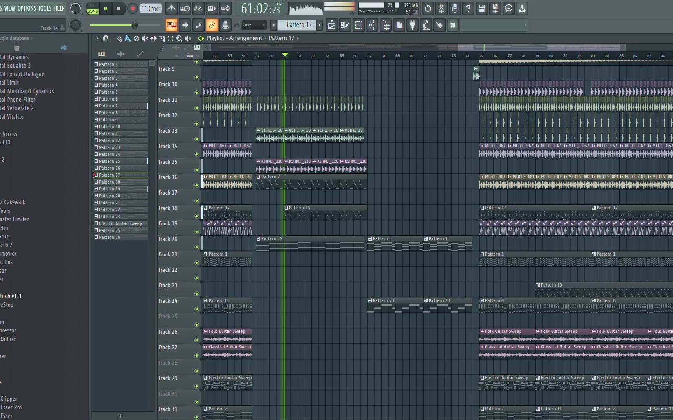The width and height of the screenshot is (673, 420).
Task: Select the Paint brush tool in playlist
Action: 128,38
